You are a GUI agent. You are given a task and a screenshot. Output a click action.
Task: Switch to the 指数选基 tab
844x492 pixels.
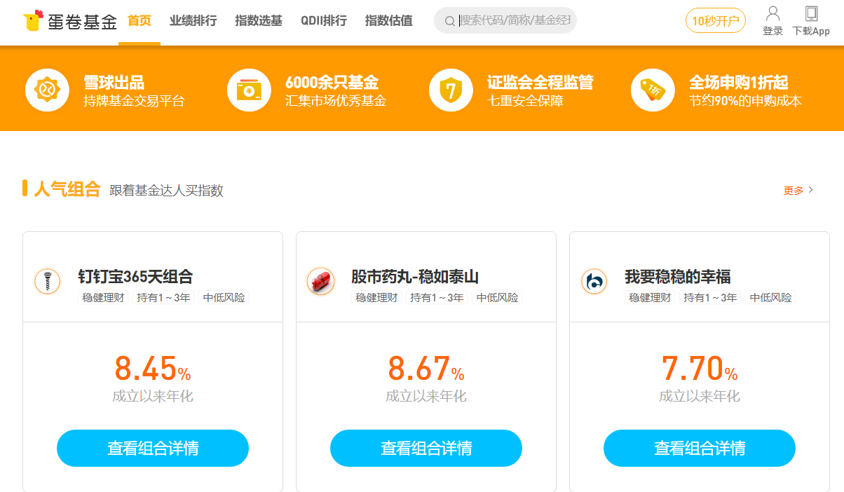tap(259, 20)
